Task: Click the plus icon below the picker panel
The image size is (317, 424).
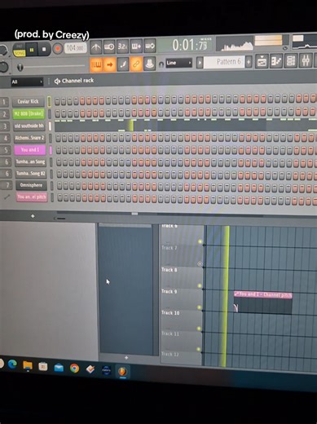Action: (x=126, y=358)
